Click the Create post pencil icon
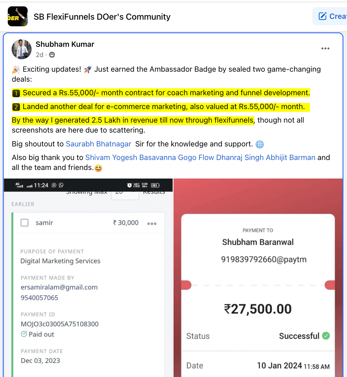Screen dimensions: 347x377 point(323,16)
